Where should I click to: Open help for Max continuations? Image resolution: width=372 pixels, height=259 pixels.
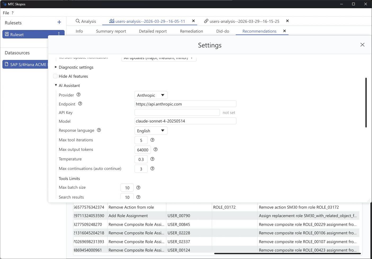click(x=152, y=169)
